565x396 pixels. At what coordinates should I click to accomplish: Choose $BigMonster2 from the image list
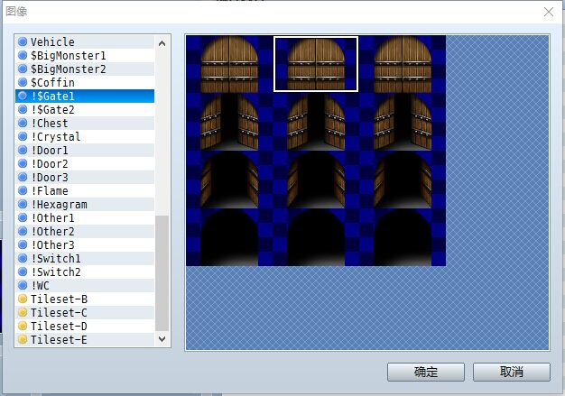[x=85, y=69]
